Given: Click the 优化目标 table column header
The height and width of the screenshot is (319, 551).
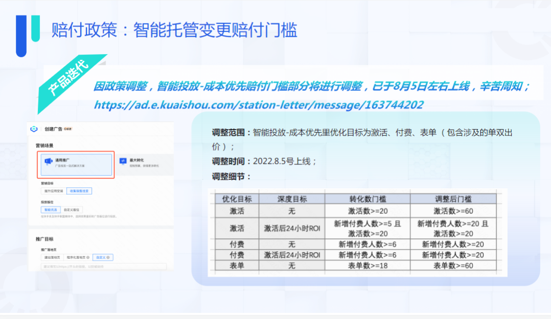Looking at the screenshot, I should click(237, 199).
